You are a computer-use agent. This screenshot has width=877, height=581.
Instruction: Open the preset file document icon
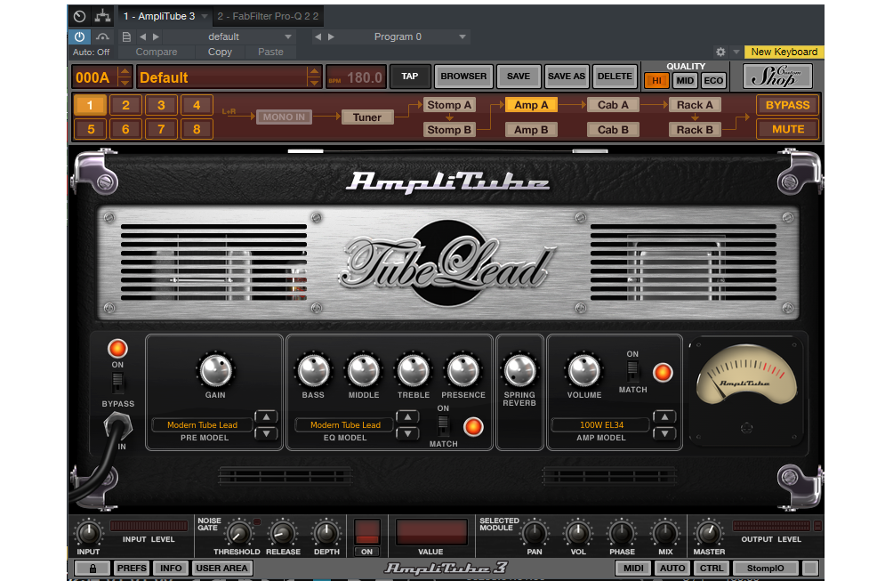click(x=126, y=37)
